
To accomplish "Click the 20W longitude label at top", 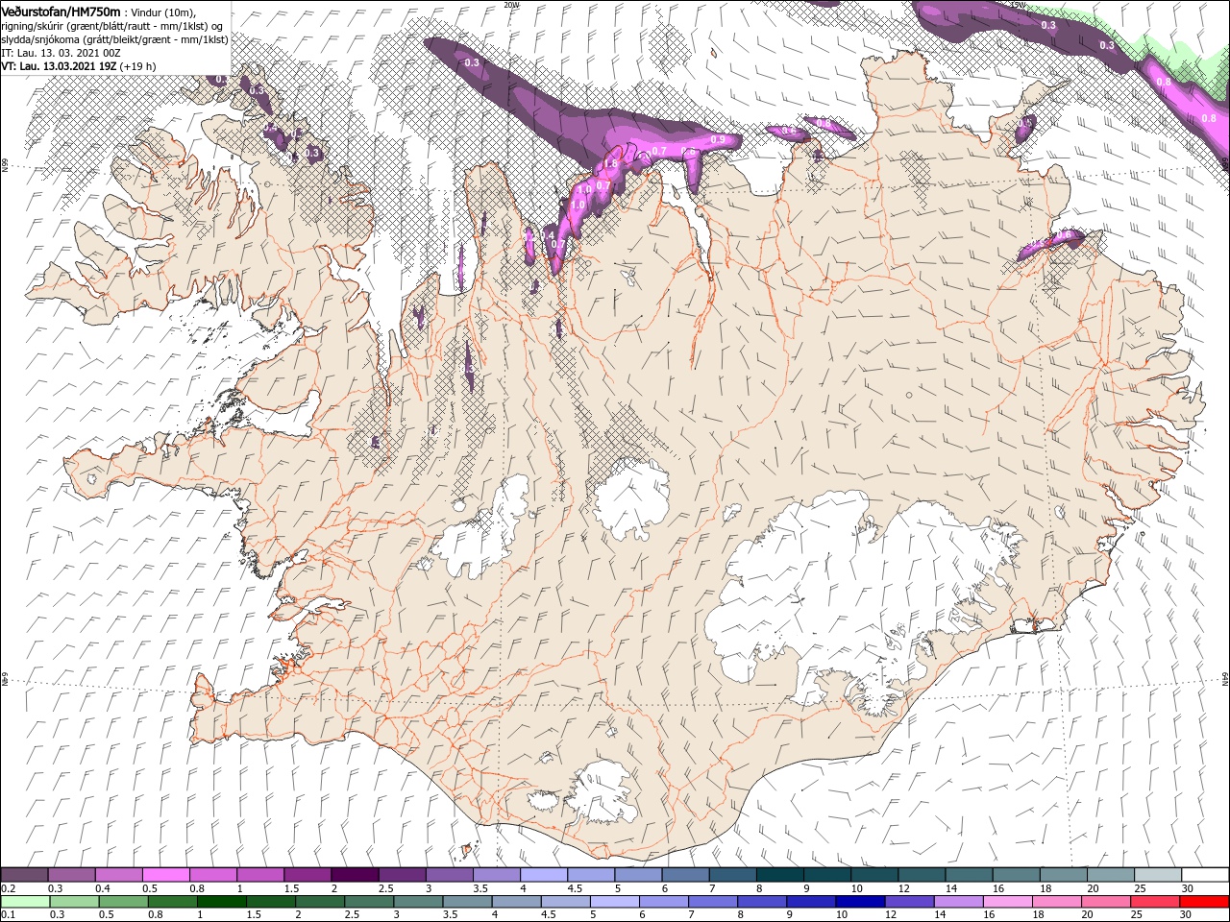I will click(512, 4).
